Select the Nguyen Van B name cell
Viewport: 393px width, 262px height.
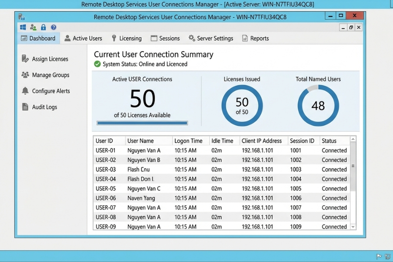[144, 160]
